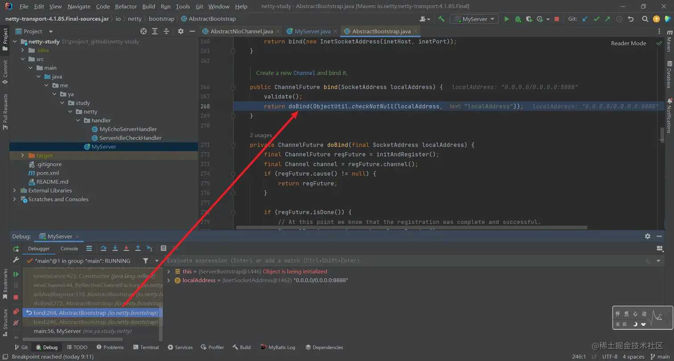
Task: Run MyServer with the green play icon
Action: [x=506, y=19]
